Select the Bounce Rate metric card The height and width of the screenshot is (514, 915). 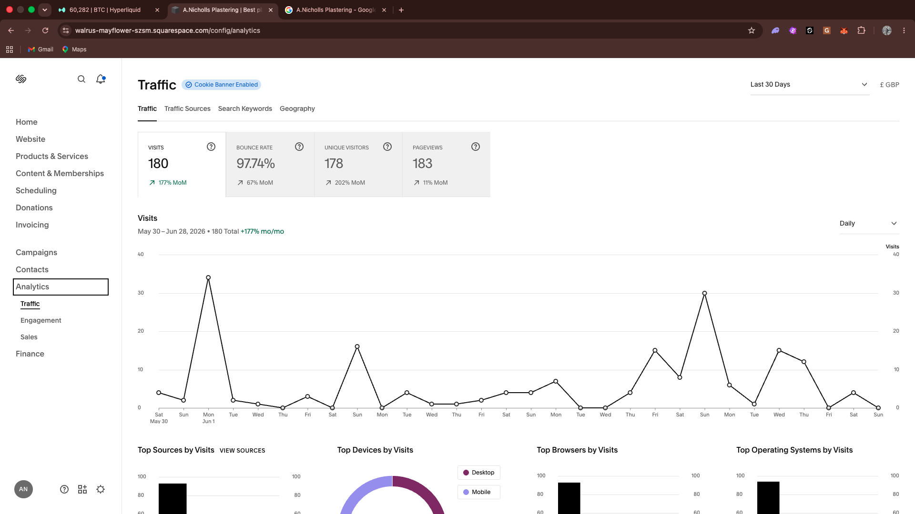click(270, 165)
